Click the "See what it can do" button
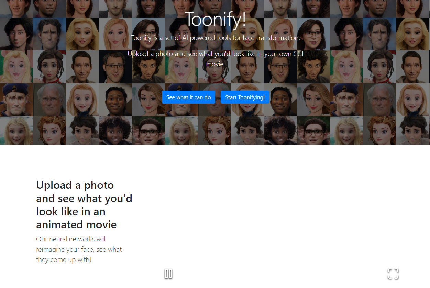The height and width of the screenshot is (288, 430). pyautogui.click(x=188, y=97)
